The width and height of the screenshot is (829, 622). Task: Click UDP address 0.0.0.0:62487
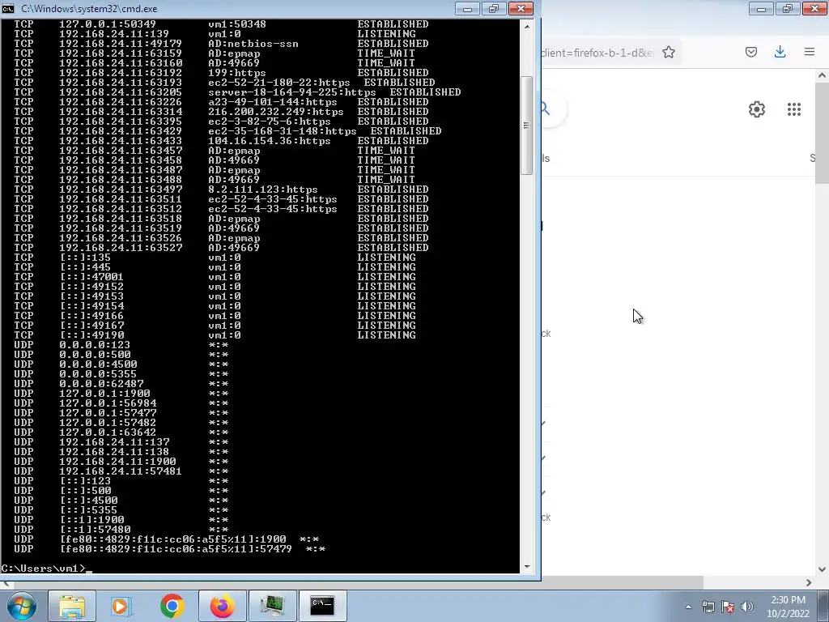[x=101, y=384]
